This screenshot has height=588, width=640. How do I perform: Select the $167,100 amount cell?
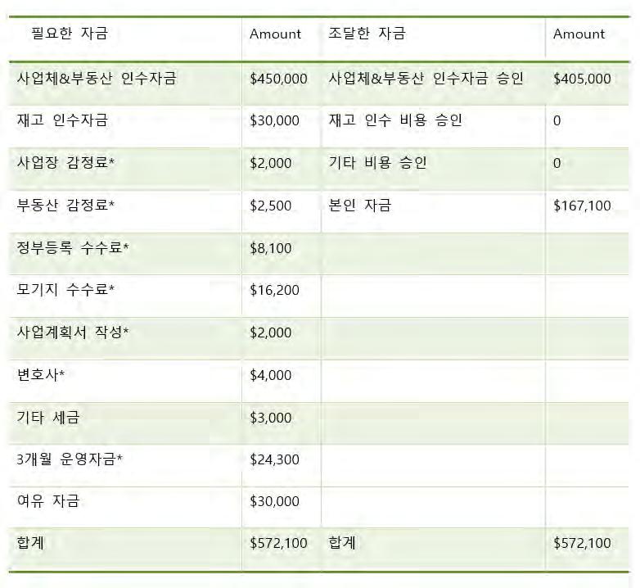582,206
